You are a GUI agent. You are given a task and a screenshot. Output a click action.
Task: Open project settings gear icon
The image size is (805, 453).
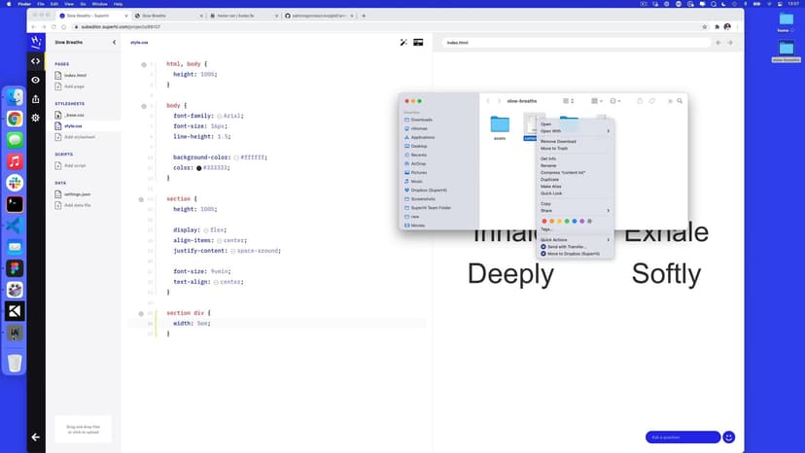click(x=36, y=118)
